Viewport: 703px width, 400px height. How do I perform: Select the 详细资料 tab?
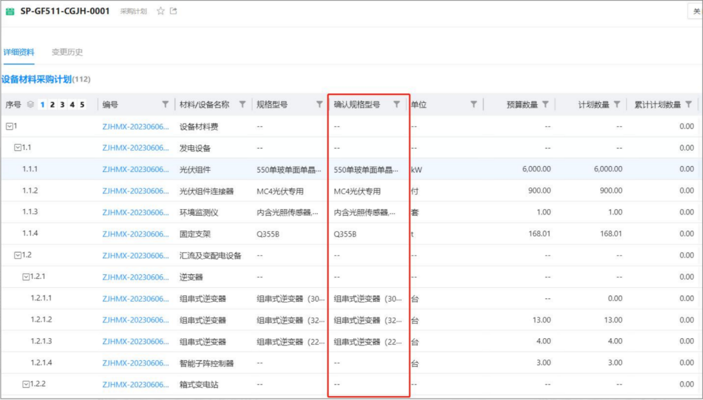pos(19,52)
